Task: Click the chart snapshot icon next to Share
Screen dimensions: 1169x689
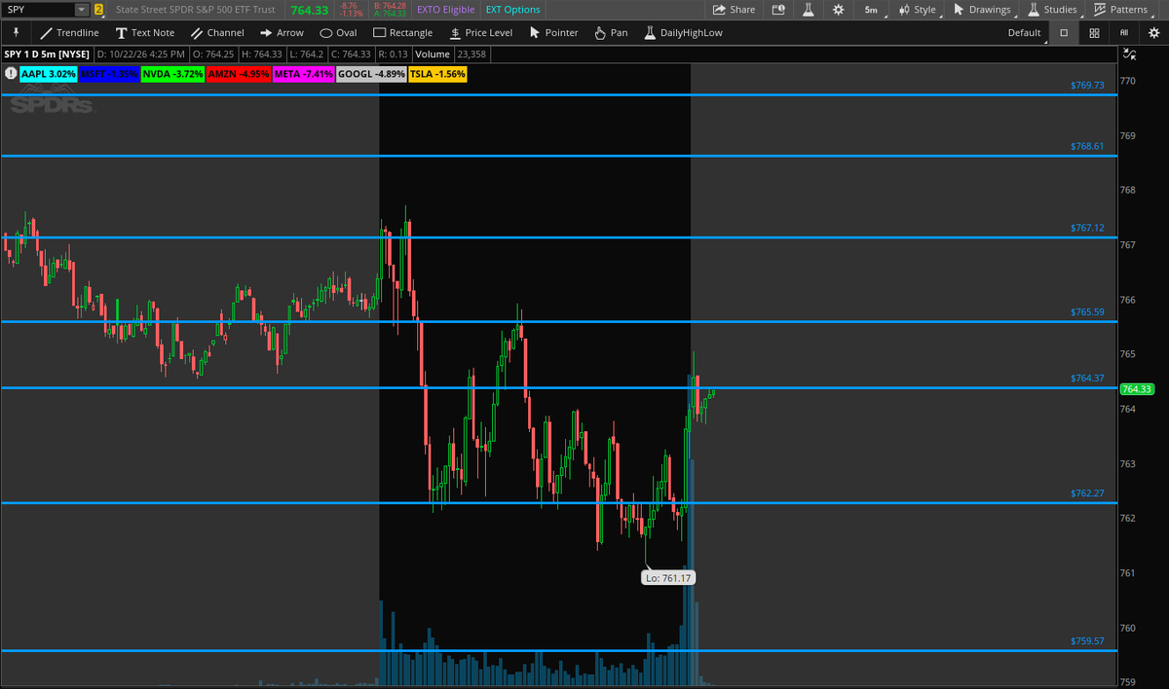Action: click(777, 10)
